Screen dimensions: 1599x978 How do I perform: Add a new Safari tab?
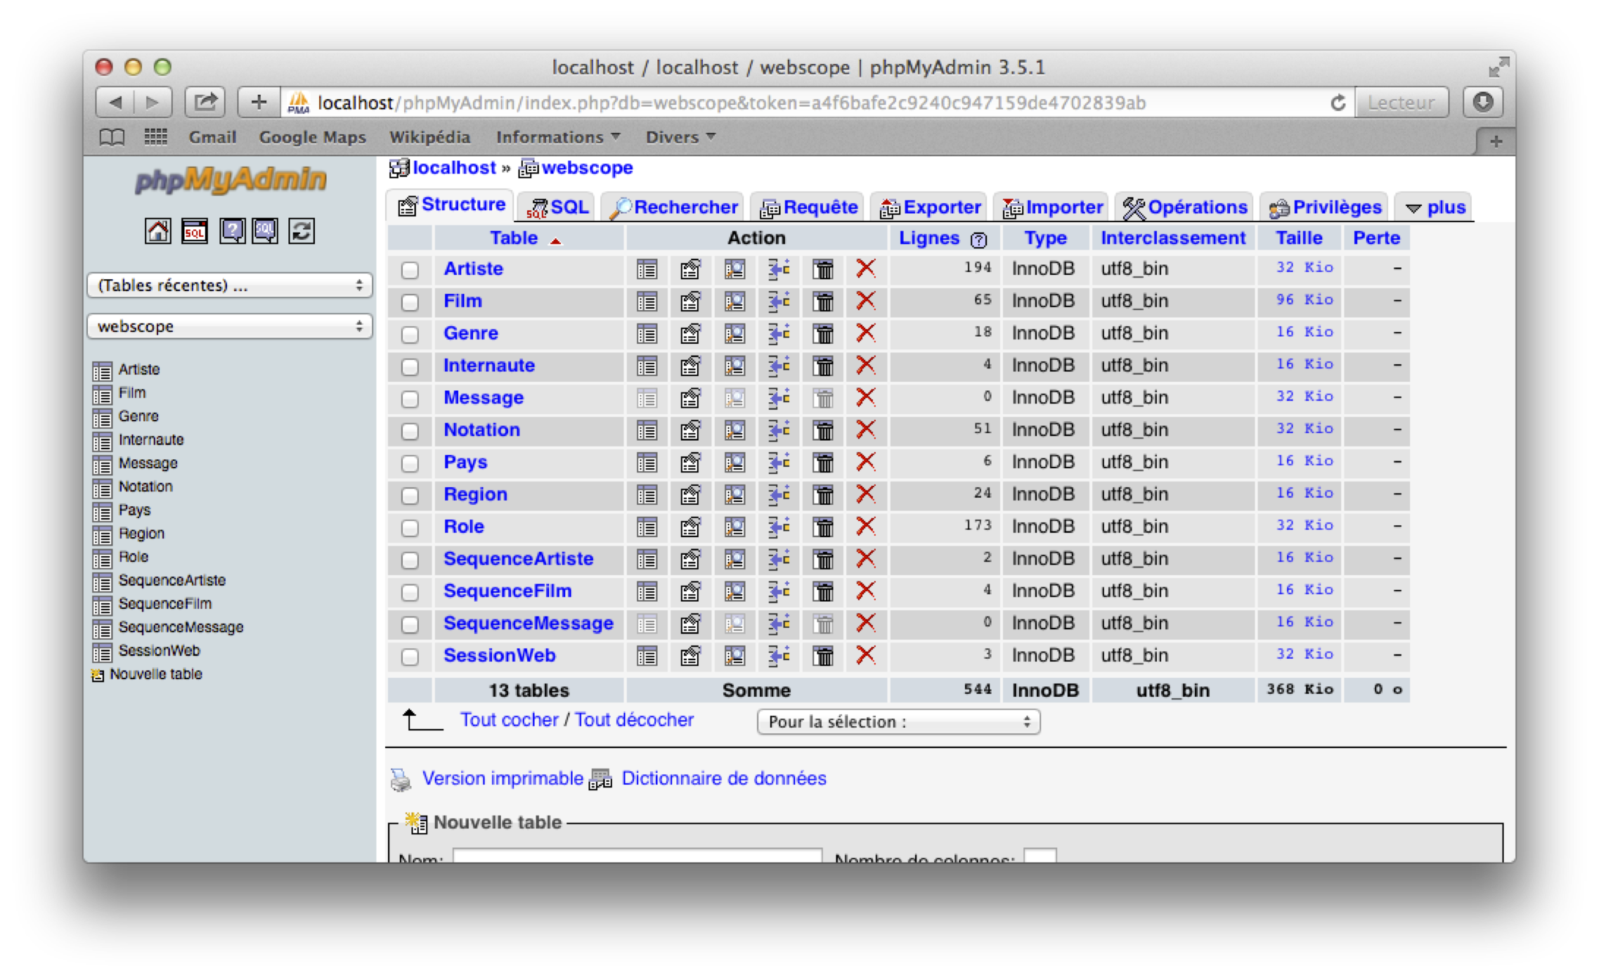pyautogui.click(x=1496, y=141)
